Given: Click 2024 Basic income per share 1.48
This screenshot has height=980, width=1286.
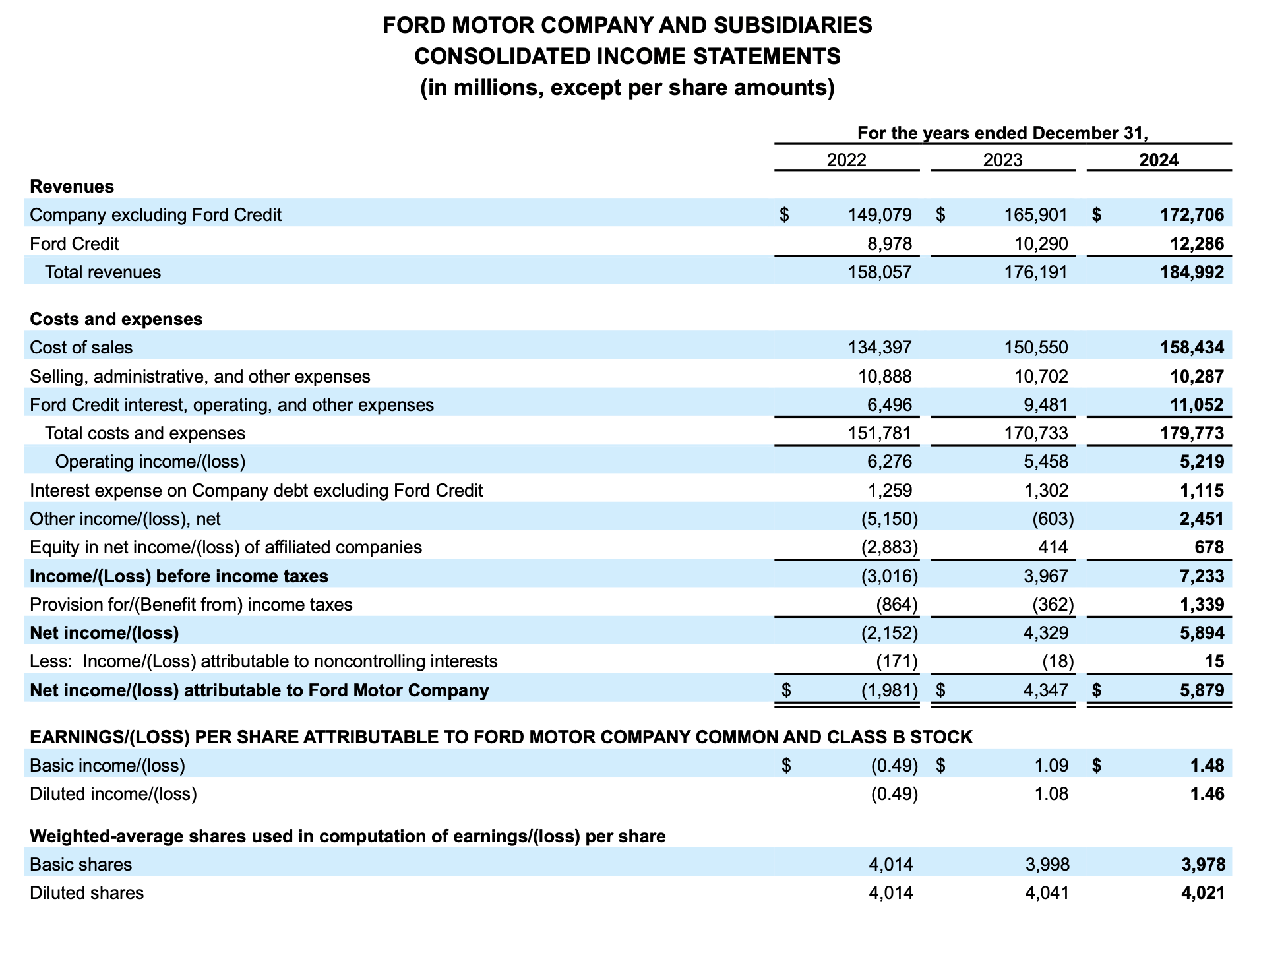Looking at the screenshot, I should (1207, 766).
